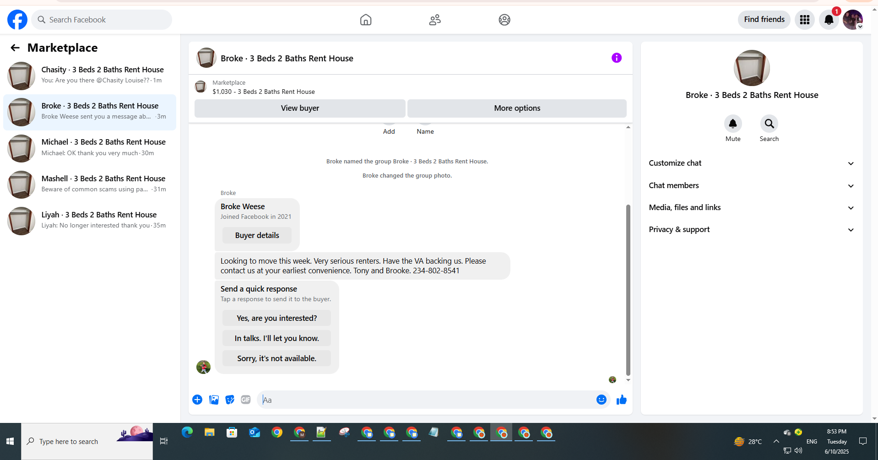This screenshot has height=460, width=878.
Task: Open the volume icon in system tray
Action: [x=798, y=450]
